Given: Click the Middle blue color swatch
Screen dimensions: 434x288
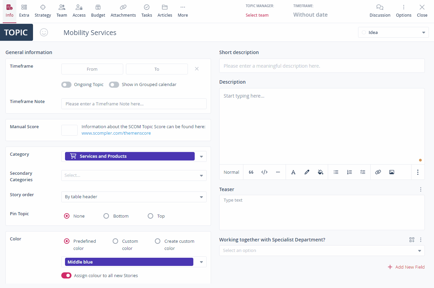Looking at the screenshot, I should point(129,262).
